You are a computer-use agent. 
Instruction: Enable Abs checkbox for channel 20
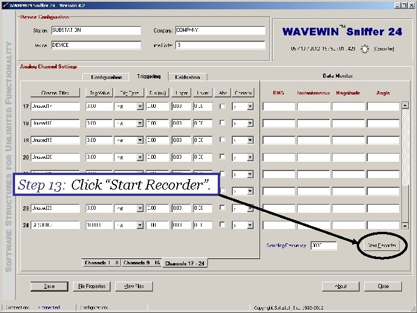coord(222,156)
